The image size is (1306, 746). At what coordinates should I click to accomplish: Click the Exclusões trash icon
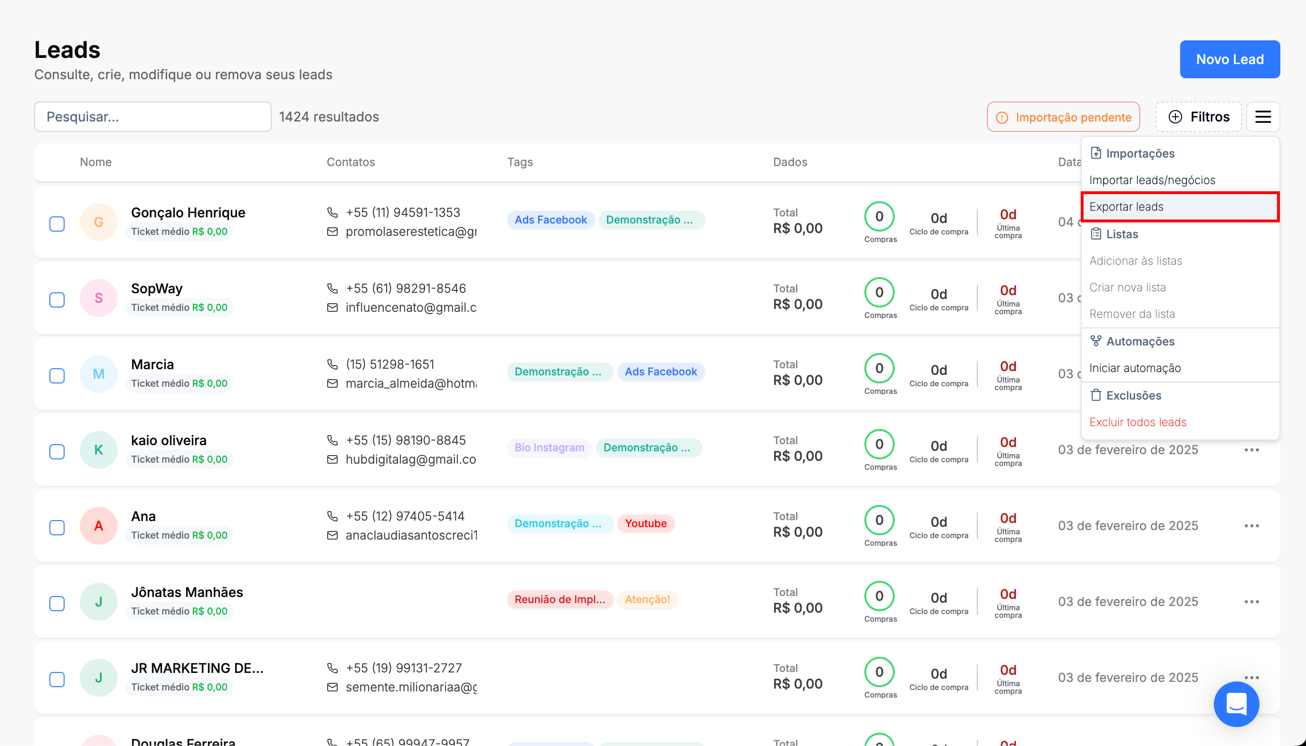pos(1096,396)
